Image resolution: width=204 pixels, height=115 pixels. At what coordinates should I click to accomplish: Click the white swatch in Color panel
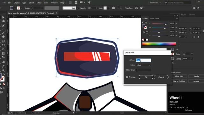(147, 40)
